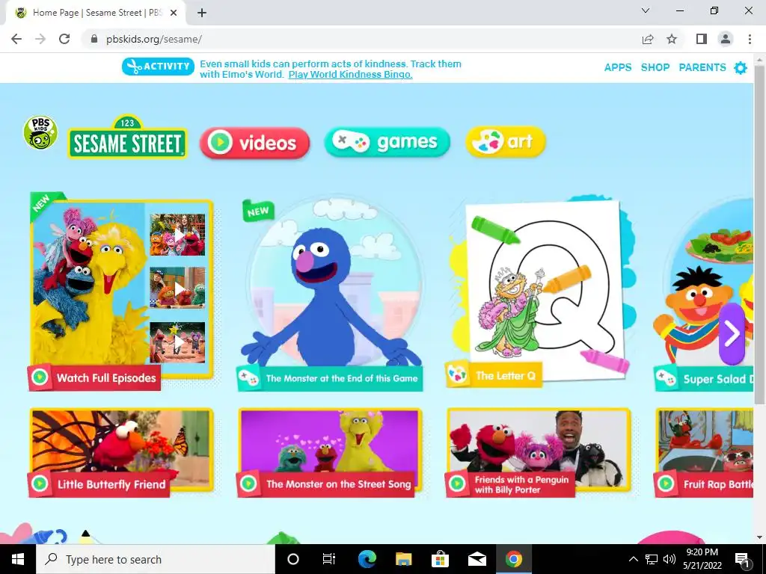Open Task View on taskbar
The image size is (766, 574).
click(x=329, y=559)
